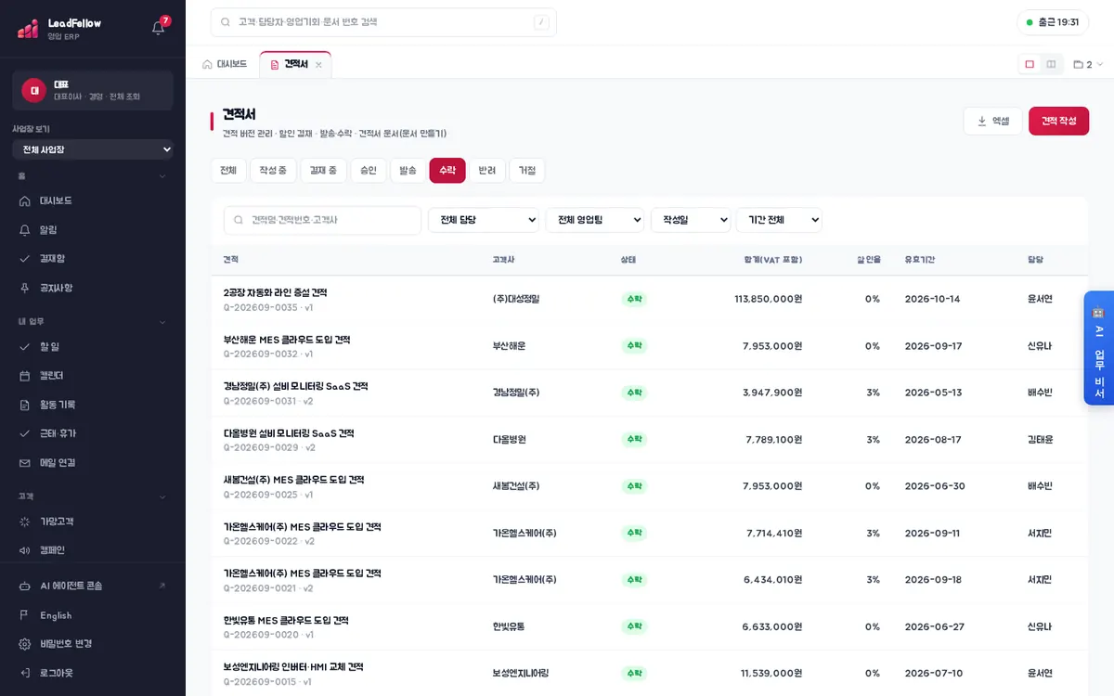Viewport: 1114px width, 696px height.
Task: Filter quotes by 반려 status
Action: click(487, 171)
